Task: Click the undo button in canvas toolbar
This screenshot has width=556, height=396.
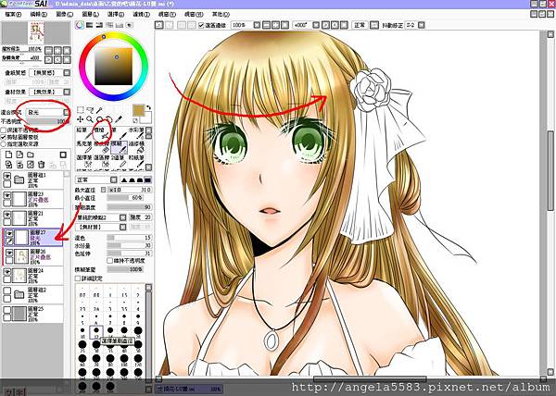Action: tap(159, 25)
